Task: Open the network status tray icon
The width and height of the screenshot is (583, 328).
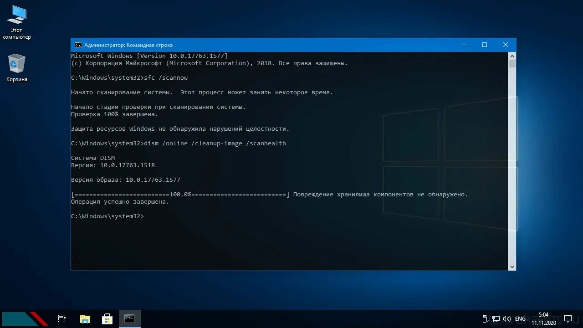Action: pyautogui.click(x=496, y=319)
